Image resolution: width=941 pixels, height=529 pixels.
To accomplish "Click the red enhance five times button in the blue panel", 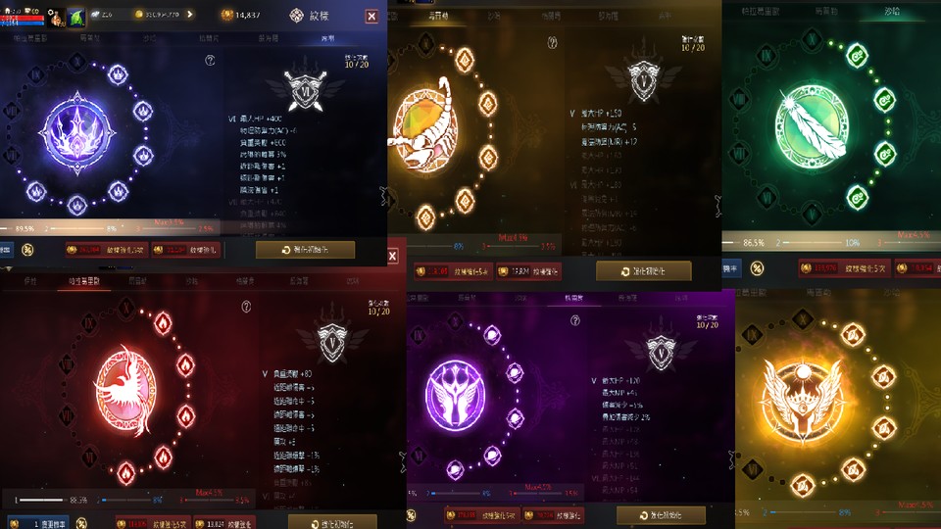I will [107, 250].
